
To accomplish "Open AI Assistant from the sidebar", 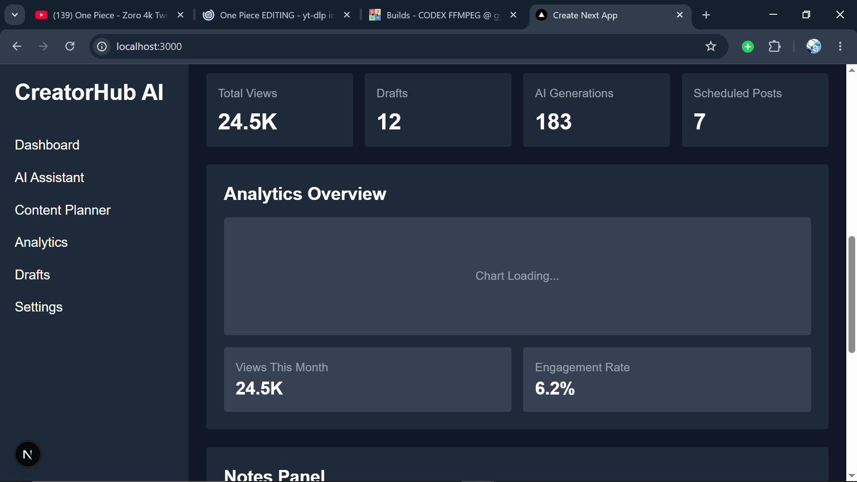I will [49, 178].
